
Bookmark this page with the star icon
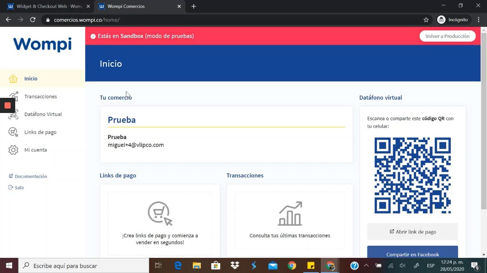426,20
